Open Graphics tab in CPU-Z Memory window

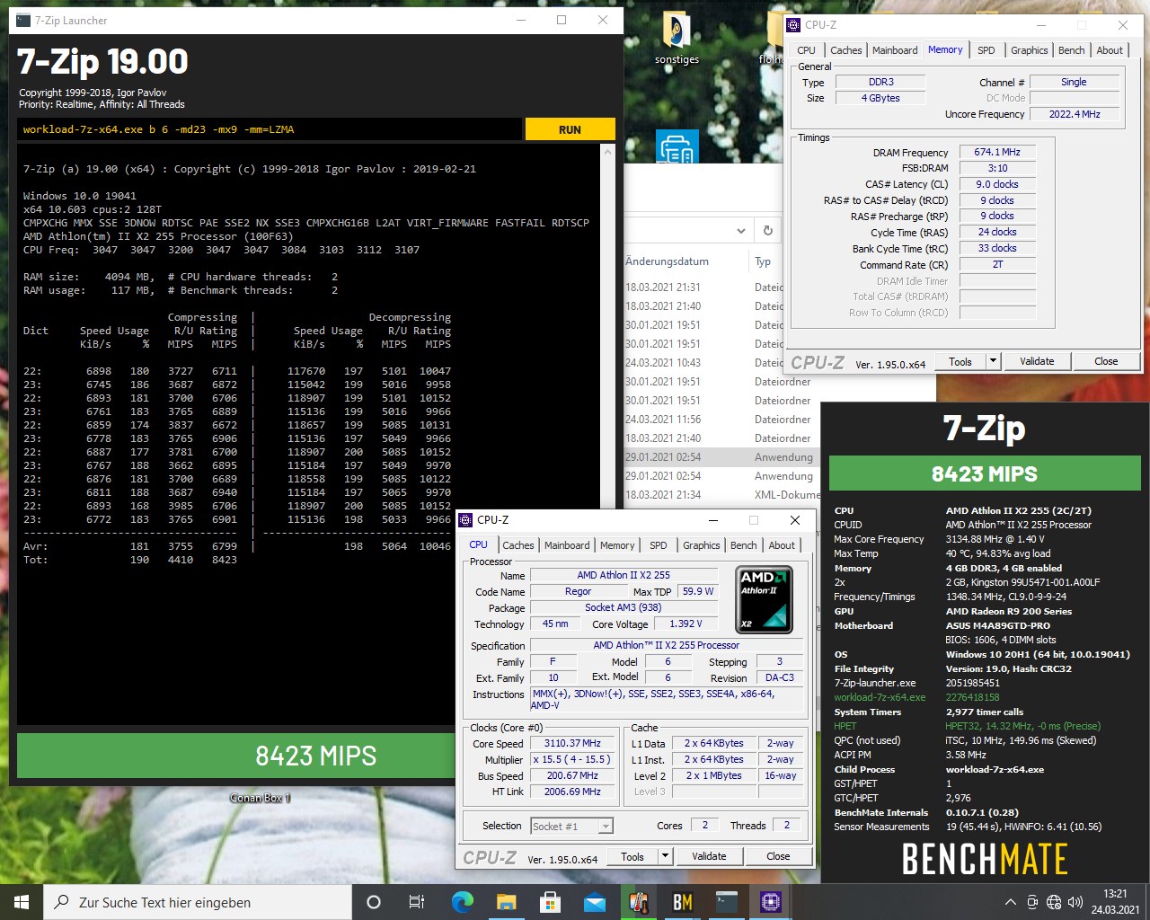pos(1030,50)
